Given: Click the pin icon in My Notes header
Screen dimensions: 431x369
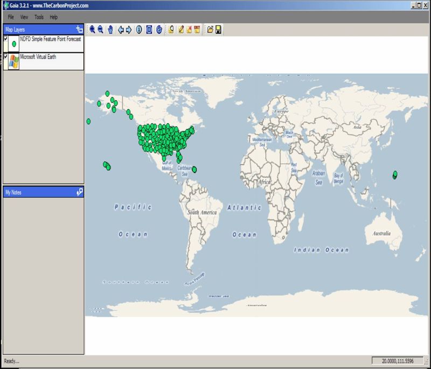Looking at the screenshot, I should [79, 192].
